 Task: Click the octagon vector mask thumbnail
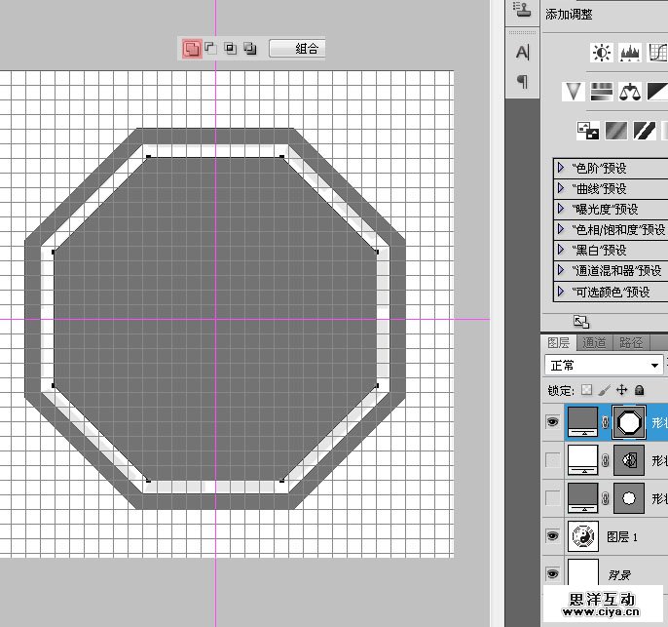(630, 422)
